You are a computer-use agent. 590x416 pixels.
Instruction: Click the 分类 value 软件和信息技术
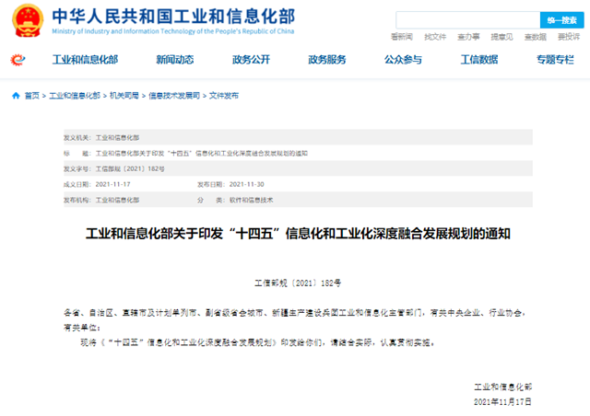251,200
